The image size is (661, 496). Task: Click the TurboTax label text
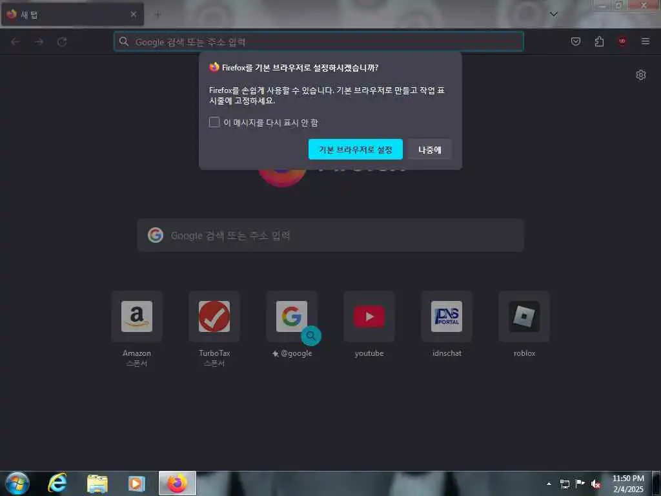click(214, 353)
